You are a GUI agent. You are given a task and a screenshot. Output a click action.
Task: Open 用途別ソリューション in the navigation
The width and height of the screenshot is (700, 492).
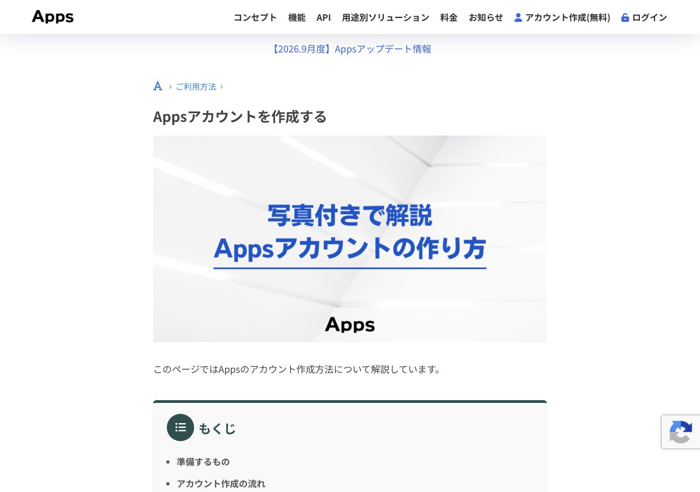(386, 17)
